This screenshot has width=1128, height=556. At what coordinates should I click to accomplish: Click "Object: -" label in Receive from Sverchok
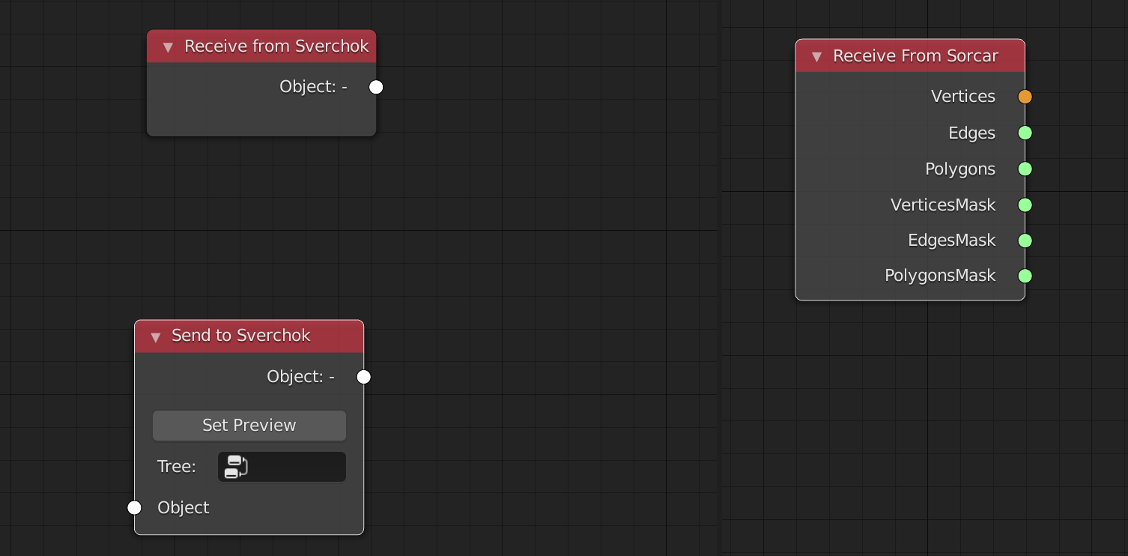(313, 87)
